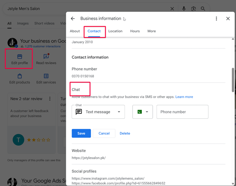Click the two-star rating on review card
The width and height of the screenshot is (236, 186).
click(x=39, y=140)
